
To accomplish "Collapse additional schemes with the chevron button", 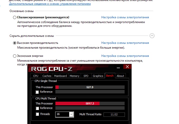I will coord(152,36).
